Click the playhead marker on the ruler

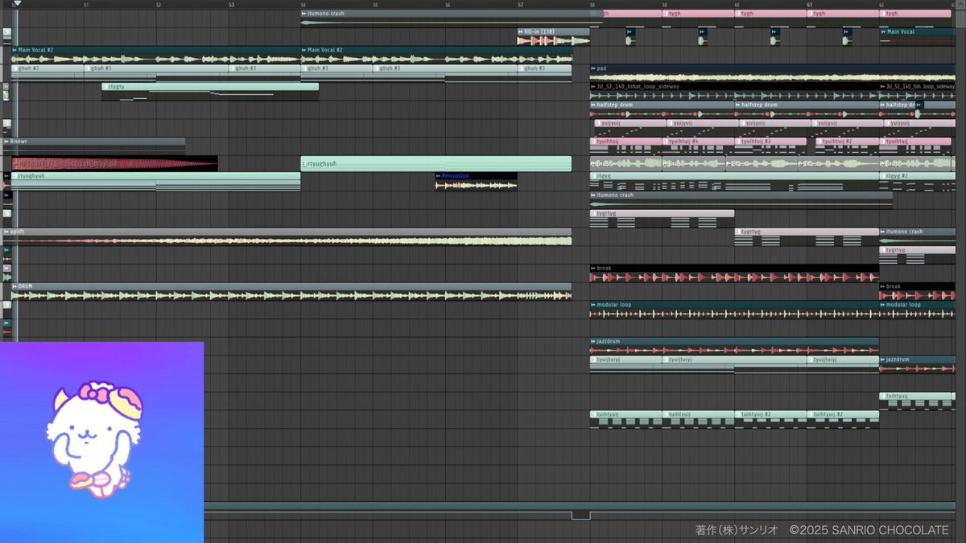click(x=17, y=4)
